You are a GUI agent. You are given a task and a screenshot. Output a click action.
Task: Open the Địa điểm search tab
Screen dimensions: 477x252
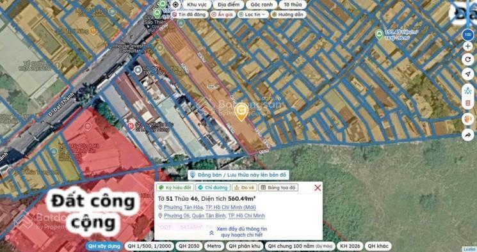[x=228, y=4]
